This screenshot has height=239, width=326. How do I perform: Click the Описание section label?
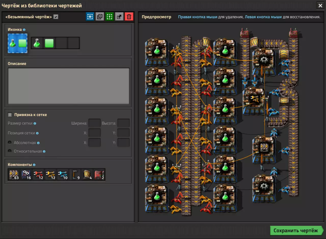pyautogui.click(x=17, y=64)
